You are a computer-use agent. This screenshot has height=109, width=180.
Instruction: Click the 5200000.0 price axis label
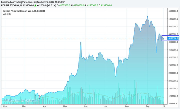[173, 19]
